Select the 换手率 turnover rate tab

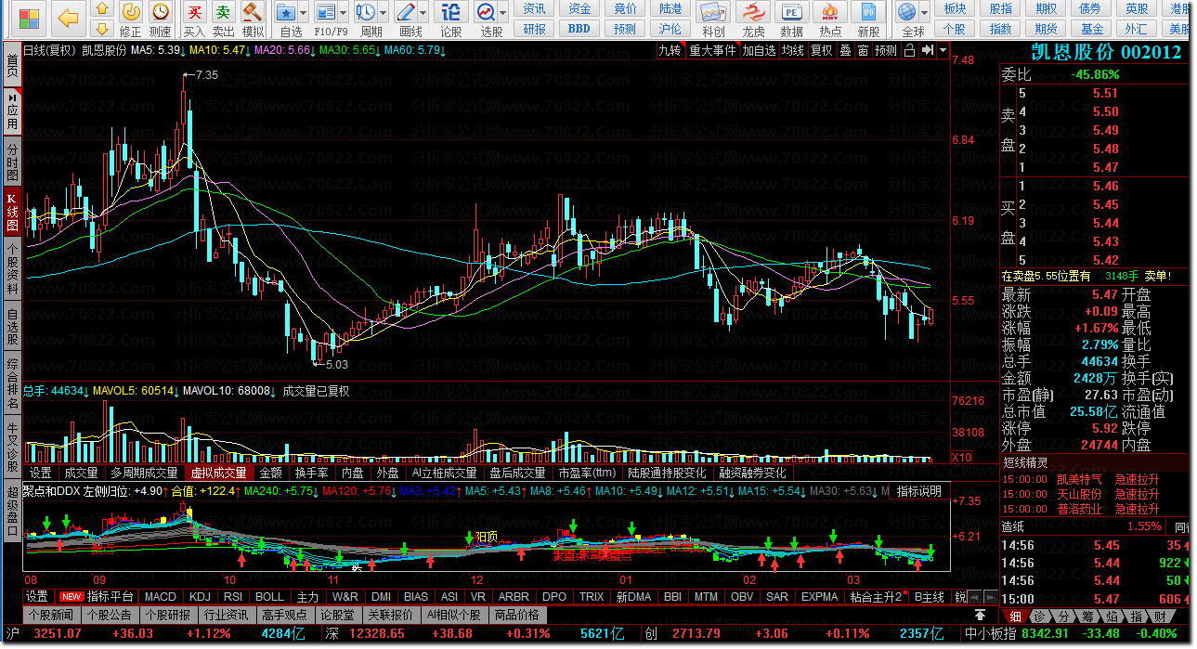311,473
